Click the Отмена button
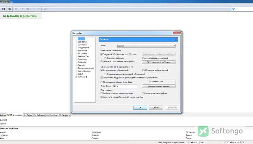Screen dimensions: 253x144 156,108
